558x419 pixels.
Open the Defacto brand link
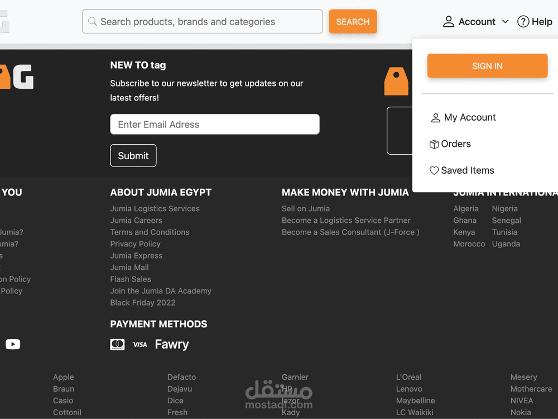pos(181,377)
